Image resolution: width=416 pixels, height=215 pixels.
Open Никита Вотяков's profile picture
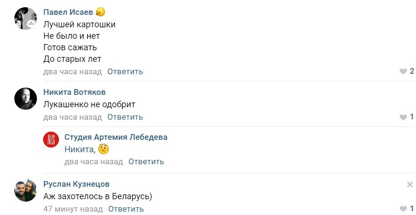point(25,99)
